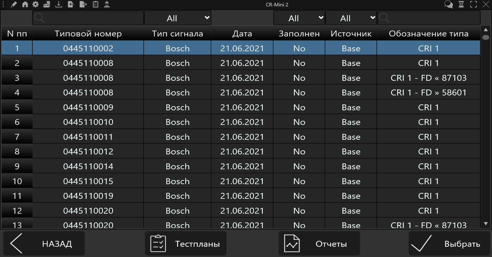Click the НАЗАД button

pos(44,243)
